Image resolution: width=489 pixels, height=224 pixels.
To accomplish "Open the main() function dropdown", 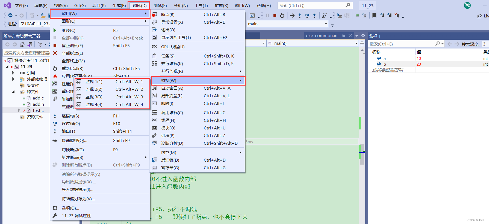I will coord(356,43).
